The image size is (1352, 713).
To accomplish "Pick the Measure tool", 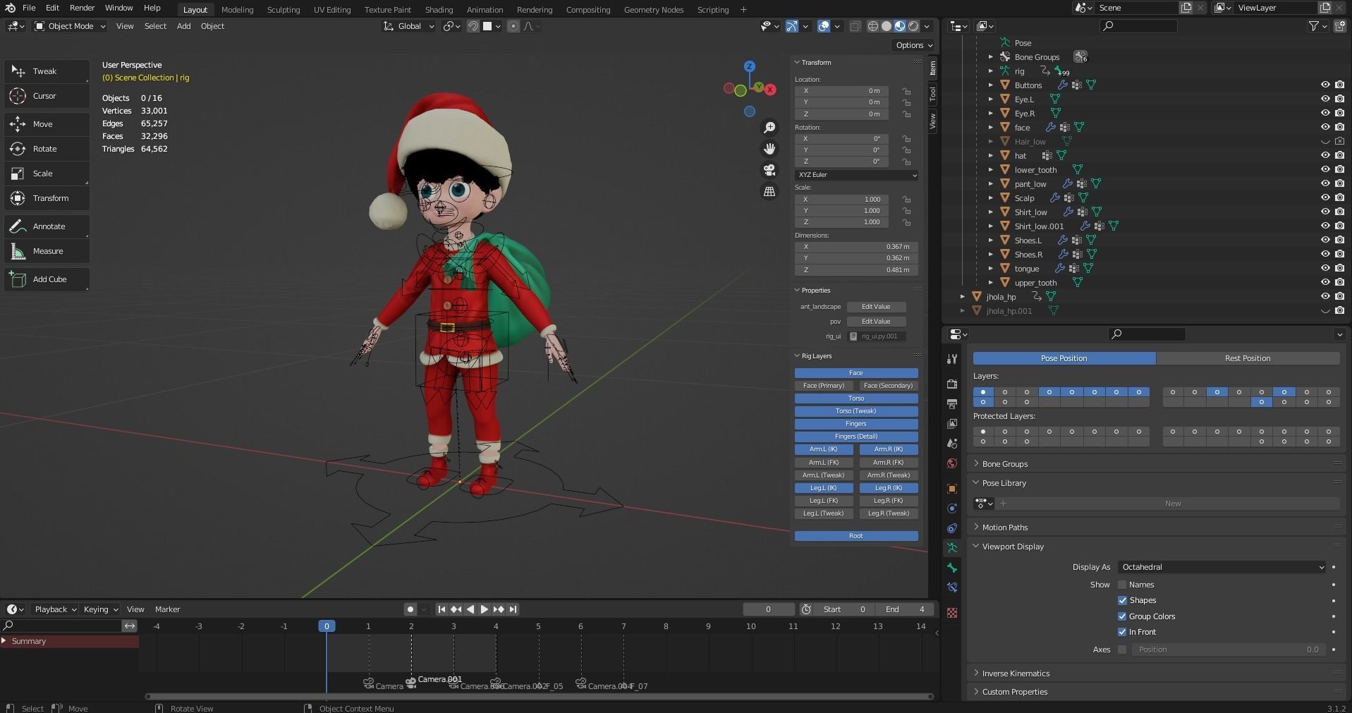I will 47,251.
